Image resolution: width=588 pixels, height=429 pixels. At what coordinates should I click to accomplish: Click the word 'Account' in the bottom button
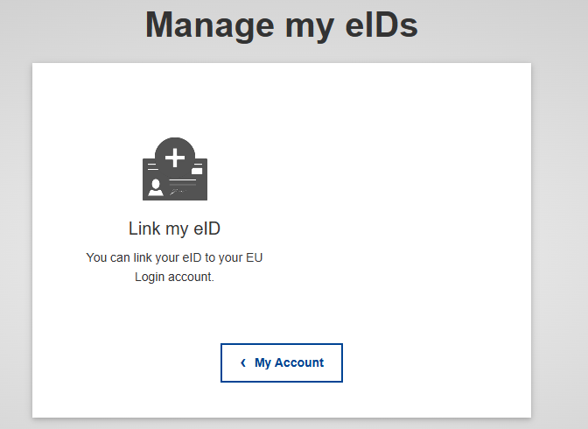[x=299, y=362]
